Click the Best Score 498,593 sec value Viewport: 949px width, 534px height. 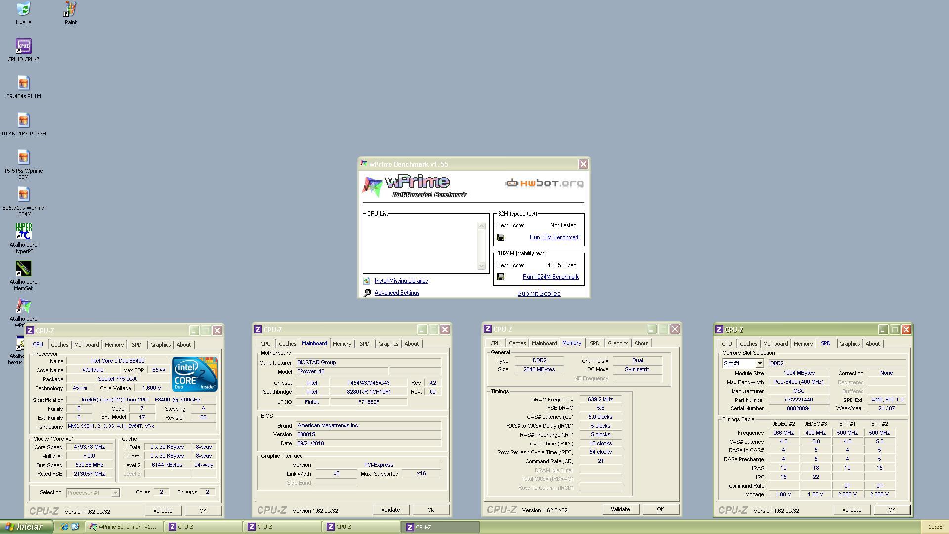pos(561,265)
